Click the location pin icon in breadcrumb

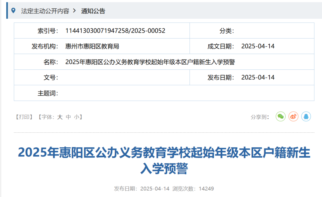13,10
